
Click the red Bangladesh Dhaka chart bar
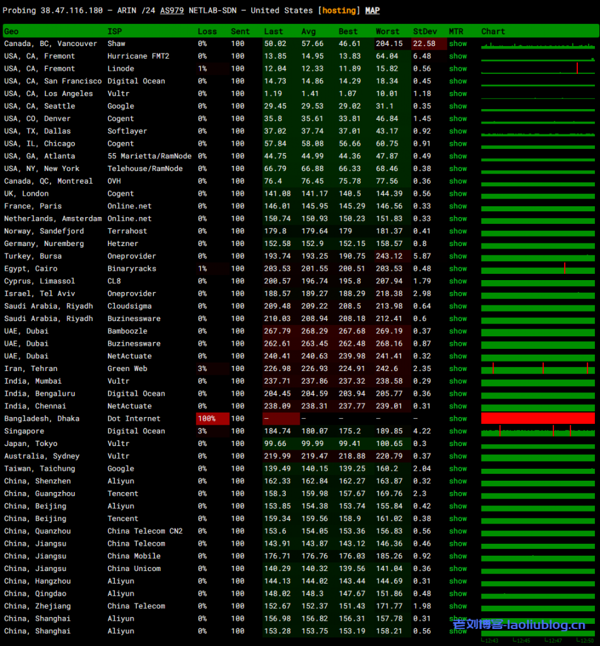[x=538, y=418]
